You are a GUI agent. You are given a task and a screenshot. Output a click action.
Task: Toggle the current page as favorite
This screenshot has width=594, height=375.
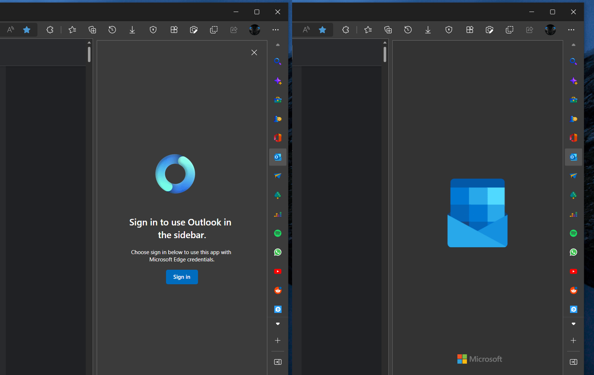click(x=27, y=30)
